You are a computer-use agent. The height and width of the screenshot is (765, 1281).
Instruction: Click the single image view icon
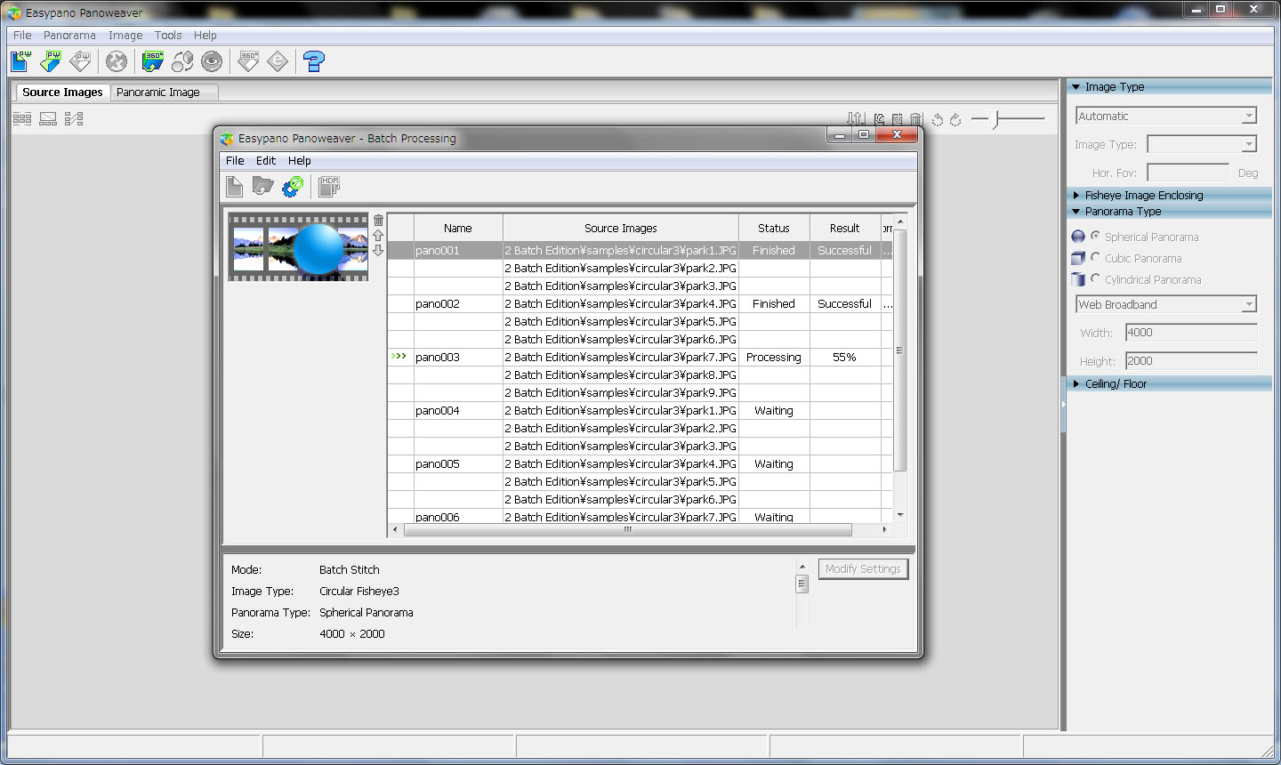point(48,118)
